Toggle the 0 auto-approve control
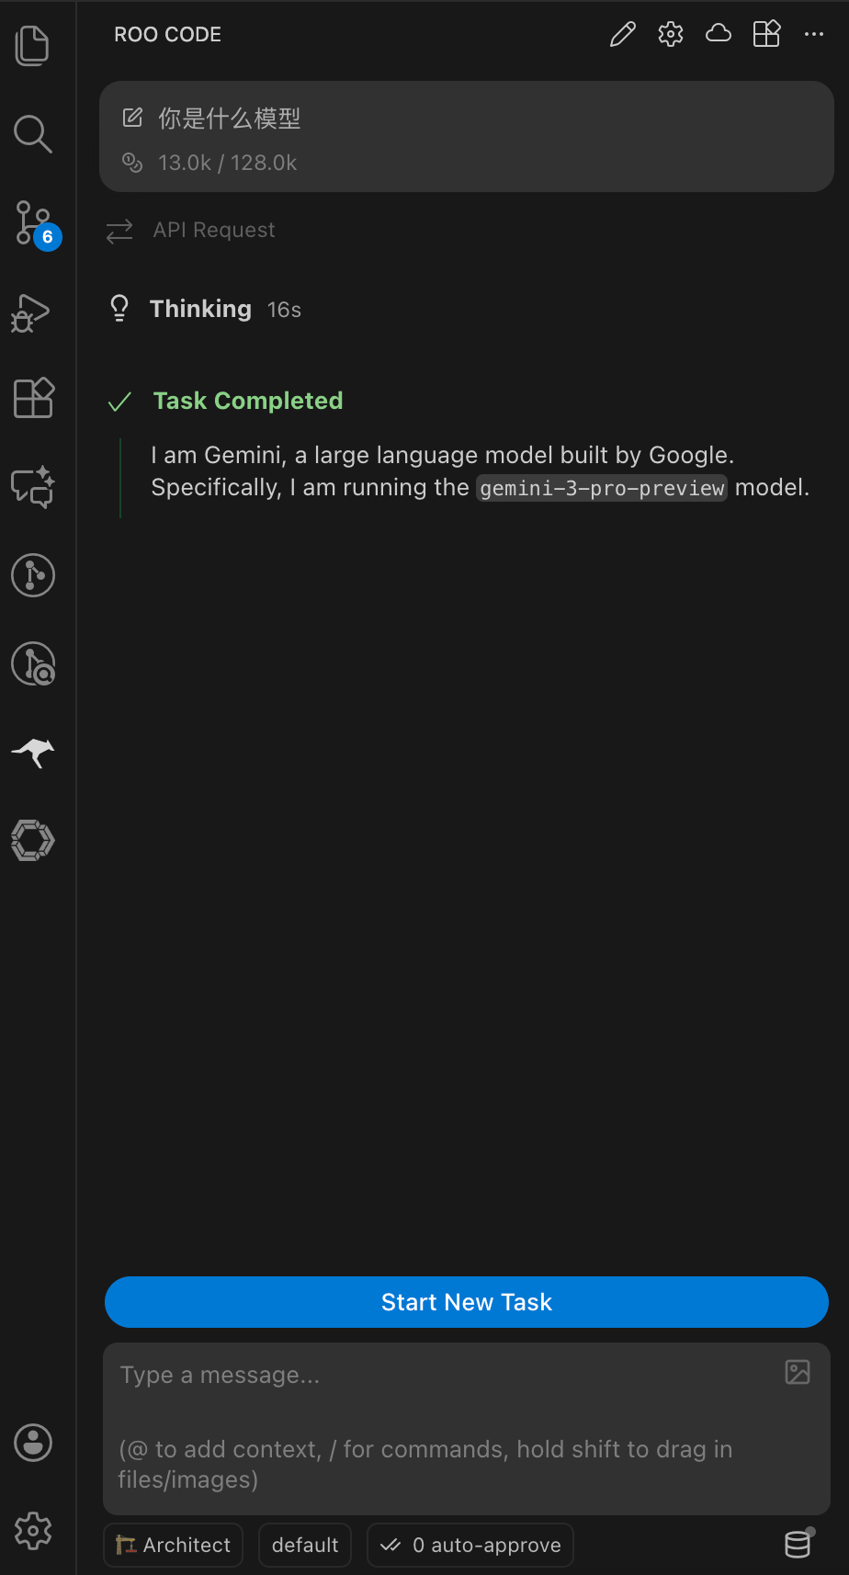The image size is (849, 1575). click(470, 1545)
